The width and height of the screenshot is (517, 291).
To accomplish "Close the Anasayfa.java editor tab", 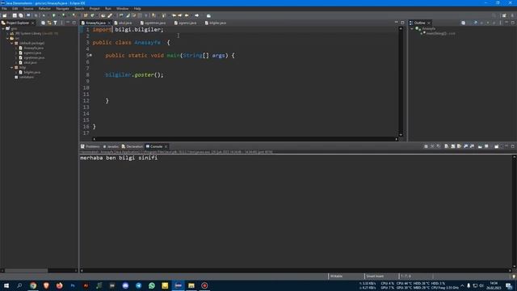I will tap(109, 23).
